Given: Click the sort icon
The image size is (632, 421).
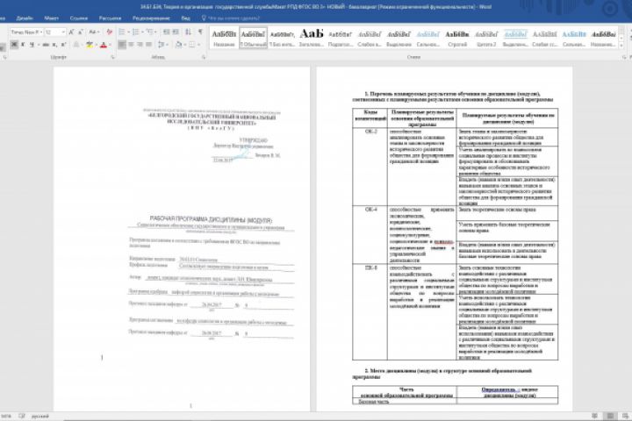Looking at the screenshot, I should point(188,32).
